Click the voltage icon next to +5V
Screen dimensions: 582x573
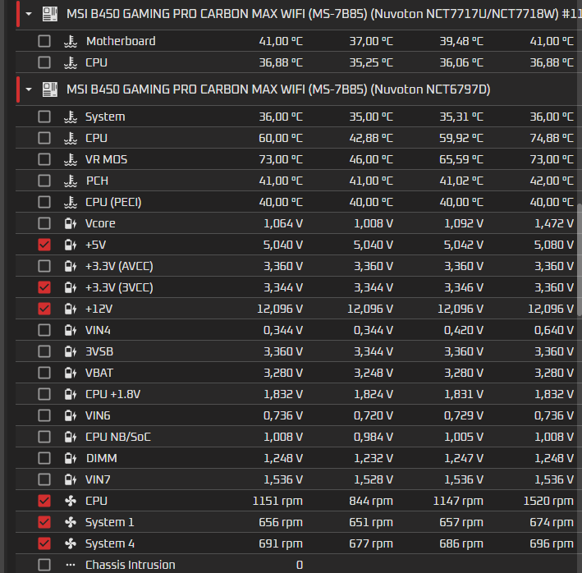tap(71, 245)
